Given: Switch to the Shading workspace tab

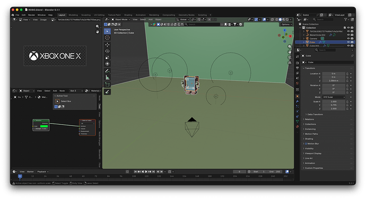Looking at the screenshot, I should click(128, 15).
